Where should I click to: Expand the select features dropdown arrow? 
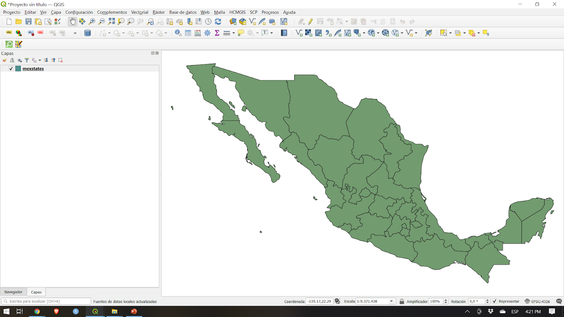(x=450, y=33)
